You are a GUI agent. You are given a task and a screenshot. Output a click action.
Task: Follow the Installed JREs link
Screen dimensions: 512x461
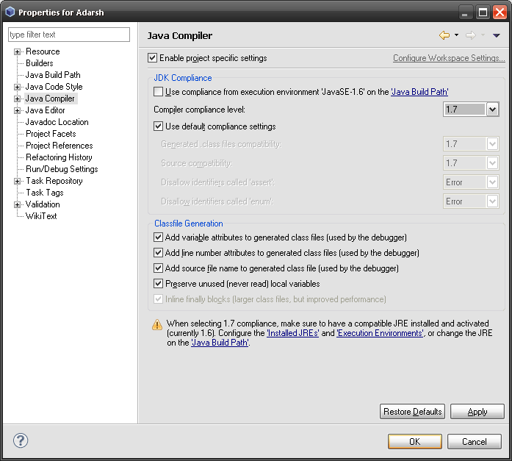pos(292,333)
